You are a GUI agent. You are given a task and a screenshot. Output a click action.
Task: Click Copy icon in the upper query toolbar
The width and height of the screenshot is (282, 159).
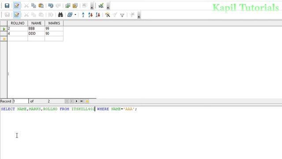[33, 6]
